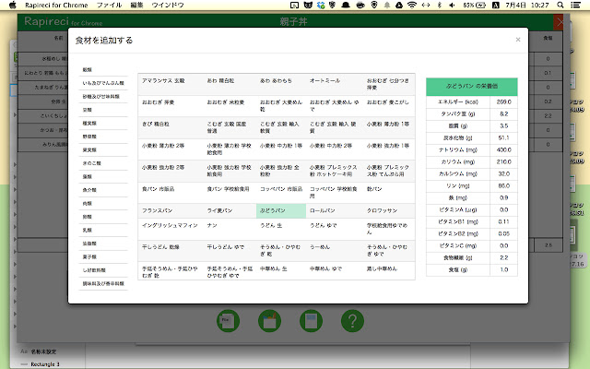Click the green Pro icon at bottom

coord(228,321)
